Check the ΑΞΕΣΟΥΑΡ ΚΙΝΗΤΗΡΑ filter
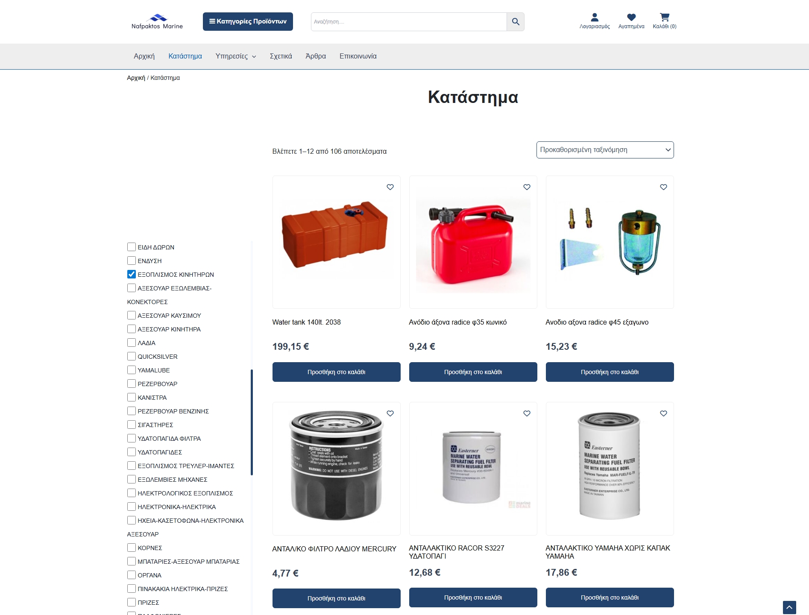The image size is (809, 615). click(132, 329)
